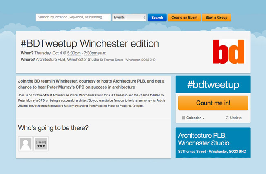266x174 pixels.
Task: Click the default attendee avatar
Action: point(25,144)
